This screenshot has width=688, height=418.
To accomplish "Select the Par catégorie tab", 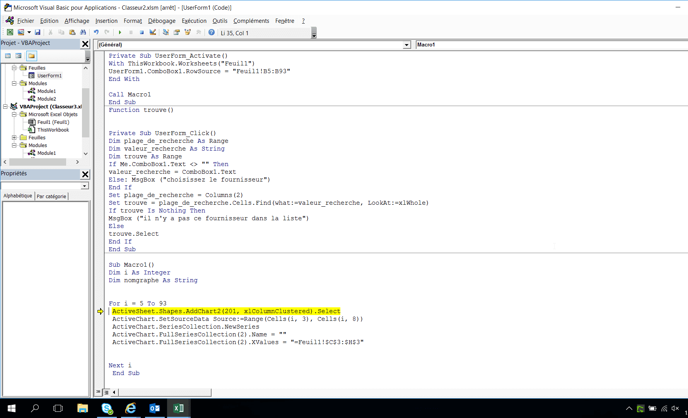I will [51, 196].
